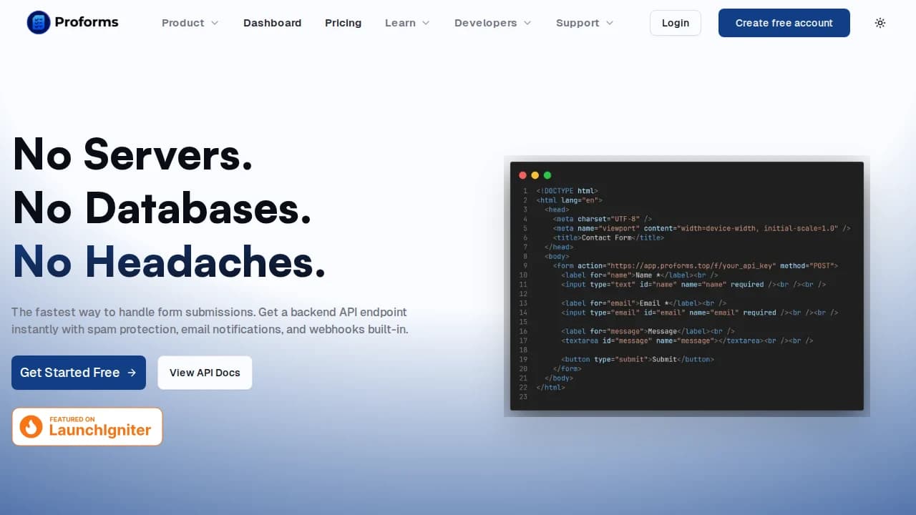Select the code editor mockup window
This screenshot has height=515, width=916.
coord(687,286)
